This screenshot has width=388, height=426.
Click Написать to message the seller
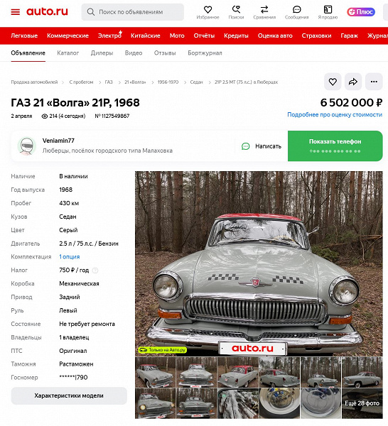point(262,146)
